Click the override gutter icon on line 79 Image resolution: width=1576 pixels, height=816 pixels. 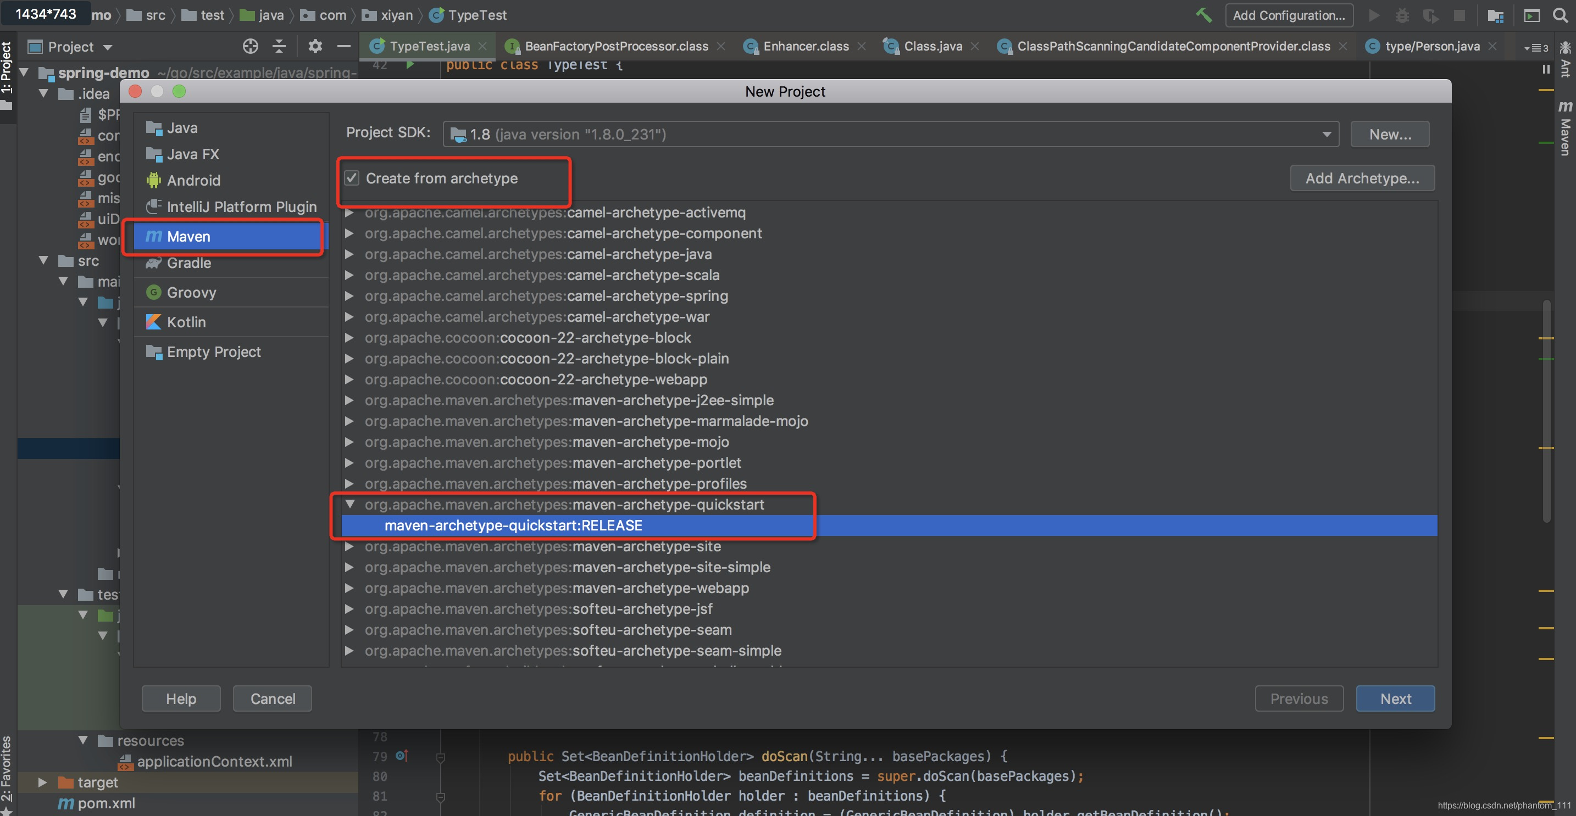click(x=401, y=756)
